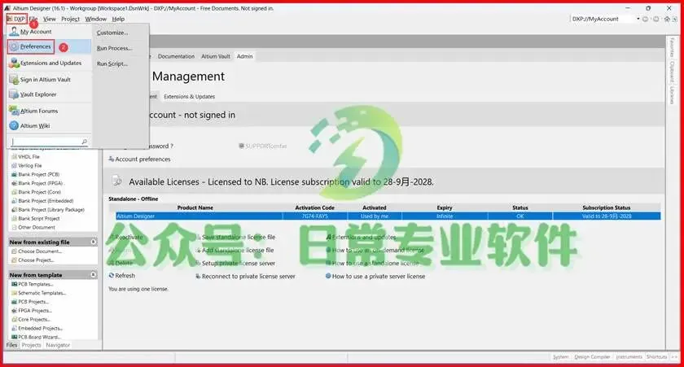Switch to the Admin tab

[x=245, y=57]
